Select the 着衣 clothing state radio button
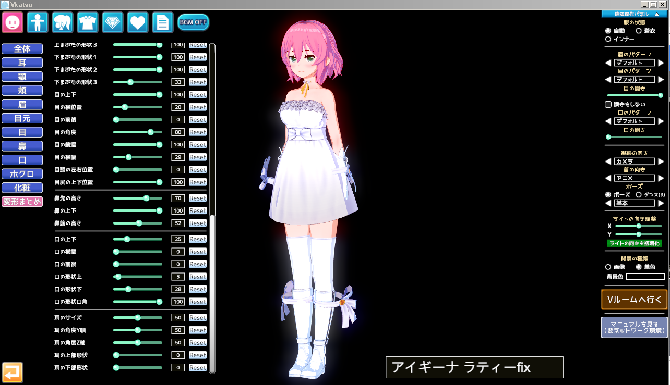 coord(639,31)
